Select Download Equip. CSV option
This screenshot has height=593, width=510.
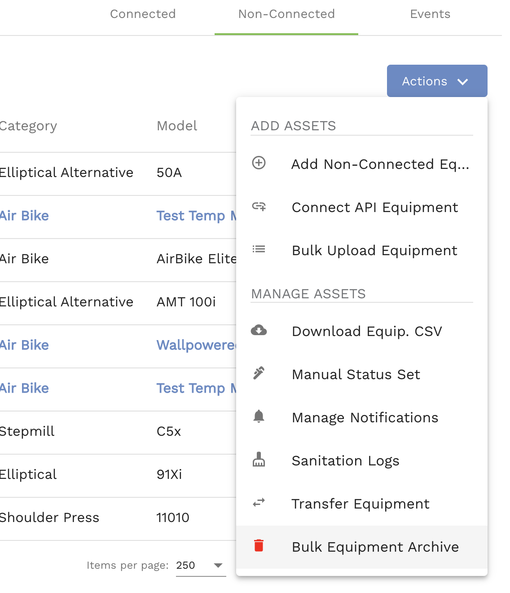click(x=367, y=331)
